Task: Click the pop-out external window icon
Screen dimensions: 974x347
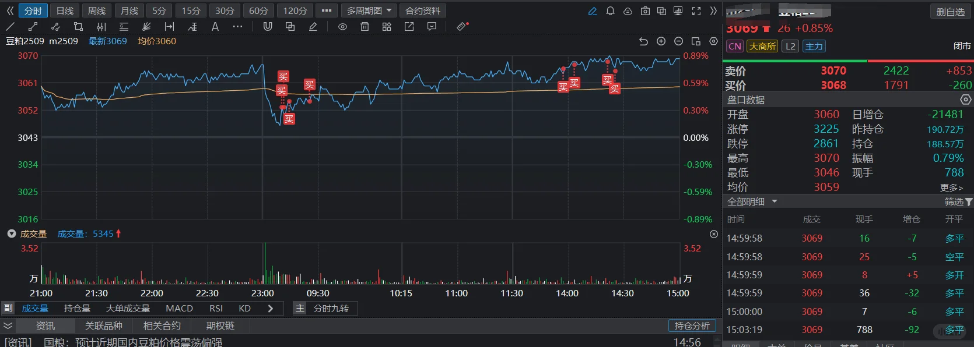Action: point(409,26)
